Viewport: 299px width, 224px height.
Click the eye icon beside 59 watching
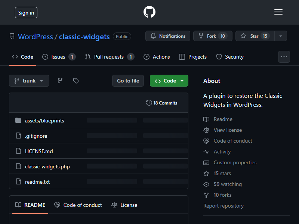[x=206, y=184]
